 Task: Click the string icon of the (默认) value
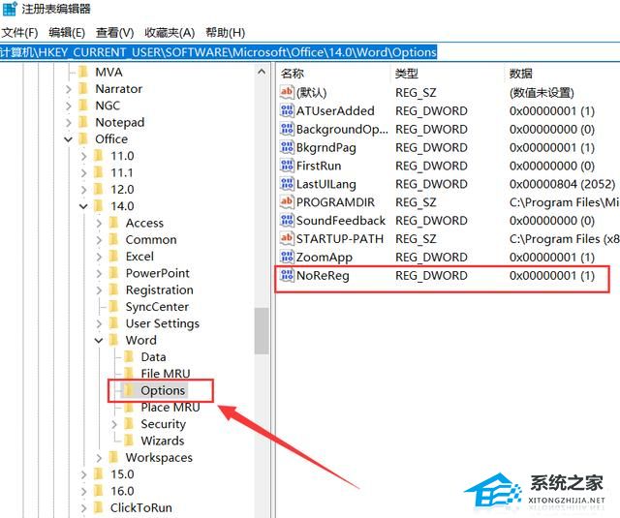[287, 92]
